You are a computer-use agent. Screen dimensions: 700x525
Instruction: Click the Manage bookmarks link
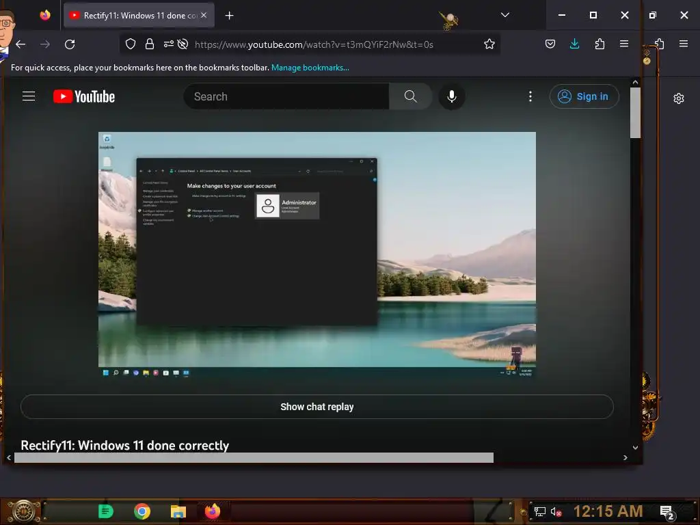(x=310, y=68)
